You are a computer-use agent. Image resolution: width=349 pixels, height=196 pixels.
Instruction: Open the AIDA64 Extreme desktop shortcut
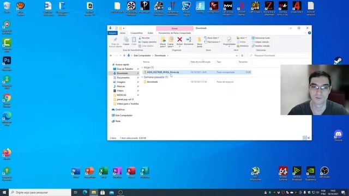coord(283,174)
